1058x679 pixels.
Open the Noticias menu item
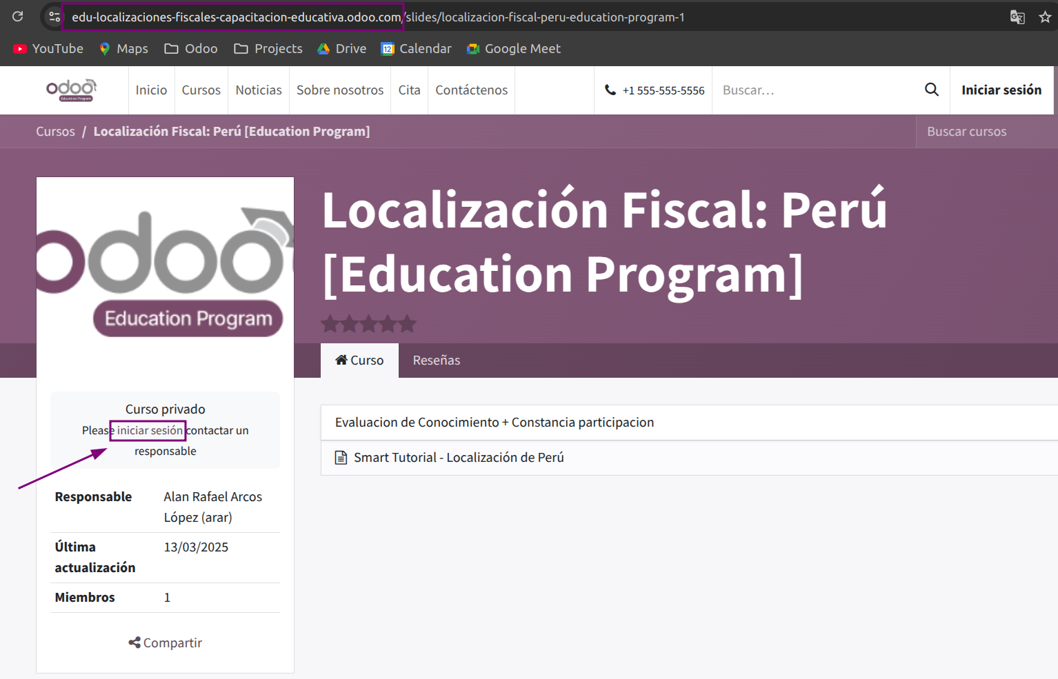pos(259,90)
